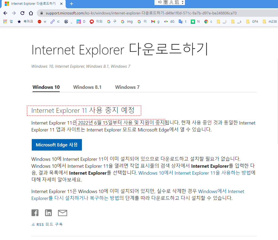Share the page on LinkedIn
The height and width of the screenshot is (240, 278).
click(x=48, y=213)
